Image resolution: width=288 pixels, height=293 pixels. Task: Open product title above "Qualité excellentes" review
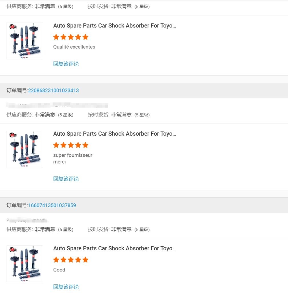tap(115, 26)
